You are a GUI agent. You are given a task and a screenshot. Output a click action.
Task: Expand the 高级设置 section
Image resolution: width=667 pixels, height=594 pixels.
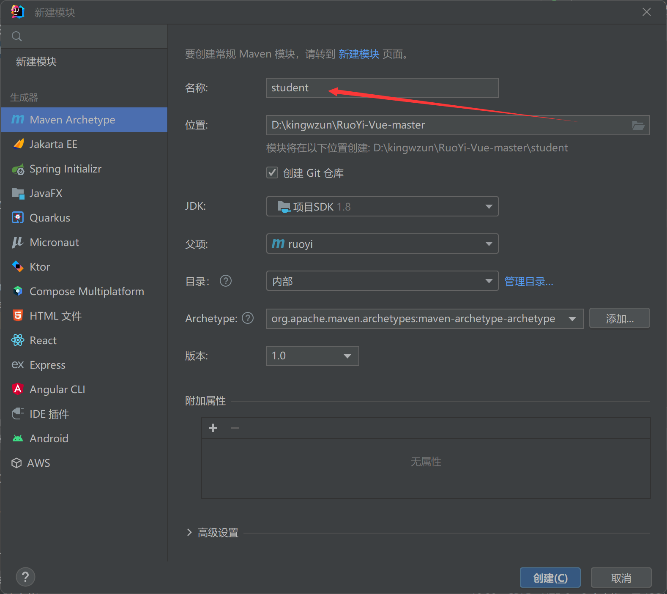[190, 533]
